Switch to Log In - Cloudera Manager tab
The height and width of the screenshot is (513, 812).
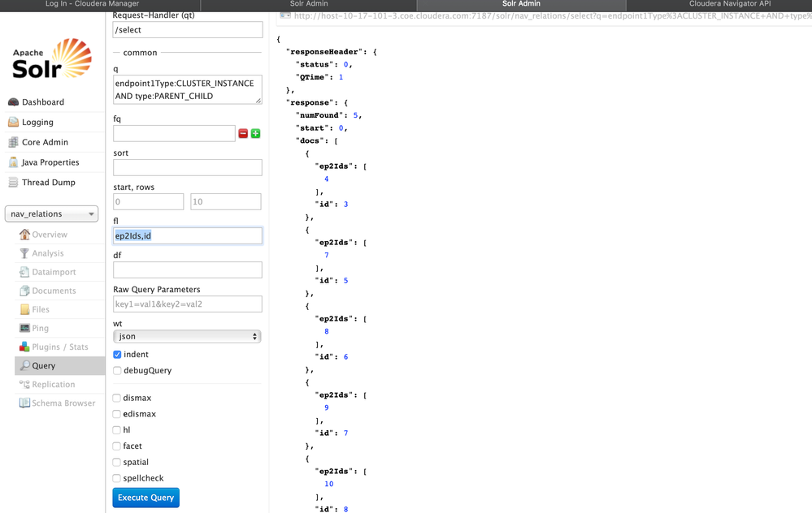tap(100, 4)
